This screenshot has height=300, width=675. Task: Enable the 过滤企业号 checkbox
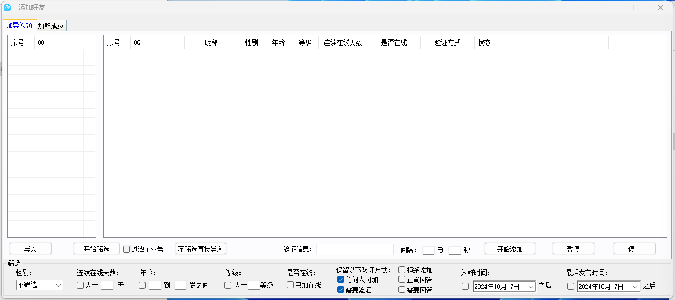[127, 249]
